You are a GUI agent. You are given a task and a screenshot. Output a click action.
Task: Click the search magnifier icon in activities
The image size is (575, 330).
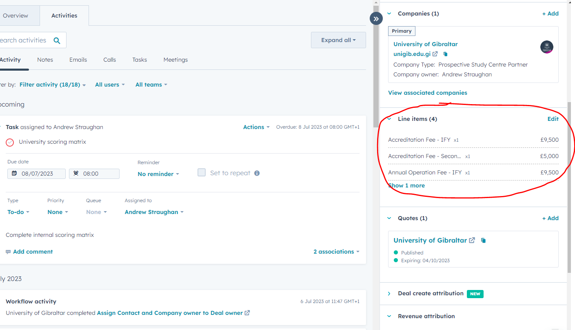pyautogui.click(x=57, y=40)
